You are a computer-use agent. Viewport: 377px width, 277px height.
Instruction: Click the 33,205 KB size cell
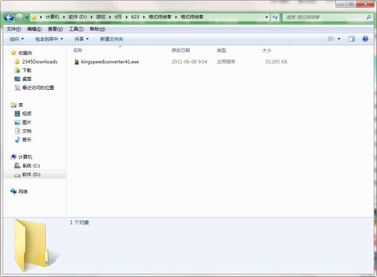(276, 62)
